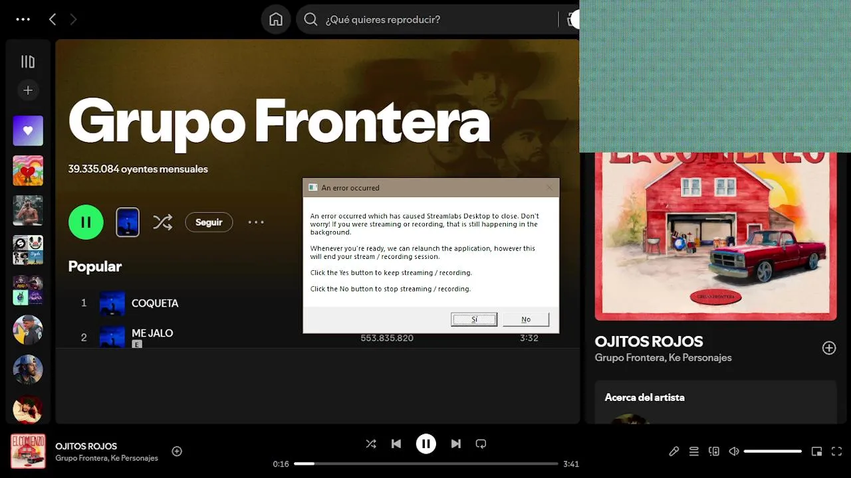Screen dimensions: 851x478
Task: Toggle repeat in the player controls
Action: coord(481,443)
